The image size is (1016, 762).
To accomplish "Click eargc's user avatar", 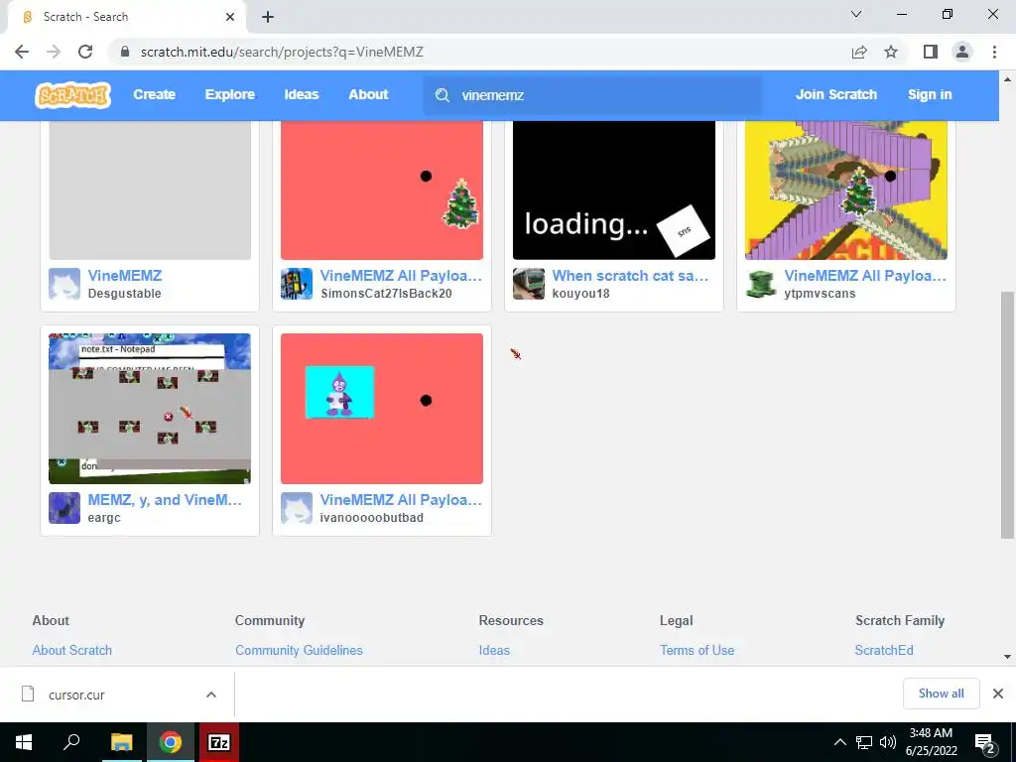I will click(64, 508).
